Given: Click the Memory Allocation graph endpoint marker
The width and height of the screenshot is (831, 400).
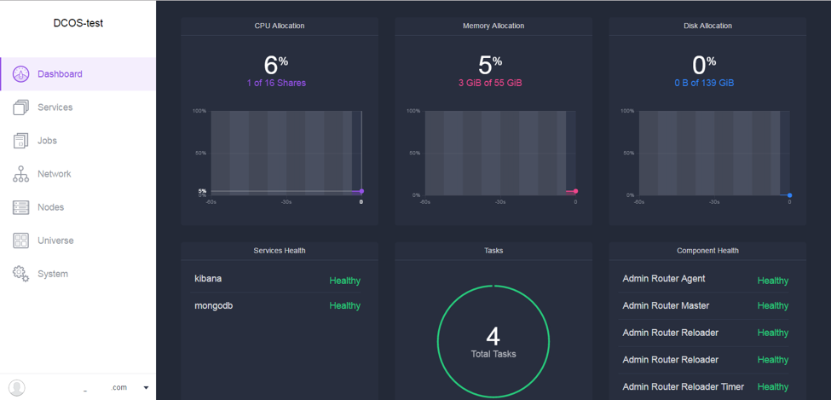Looking at the screenshot, I should (x=575, y=191).
